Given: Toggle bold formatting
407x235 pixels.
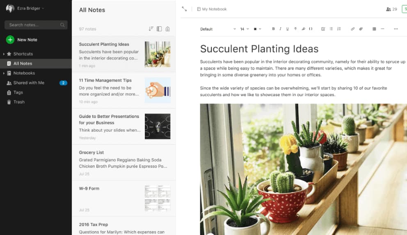Looking at the screenshot, I should click(273, 29).
